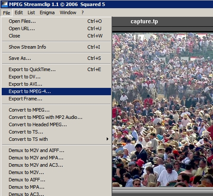Screen dimensions: 213x196
Task: Open the Edit menu
Action: pyautogui.click(x=19, y=12)
